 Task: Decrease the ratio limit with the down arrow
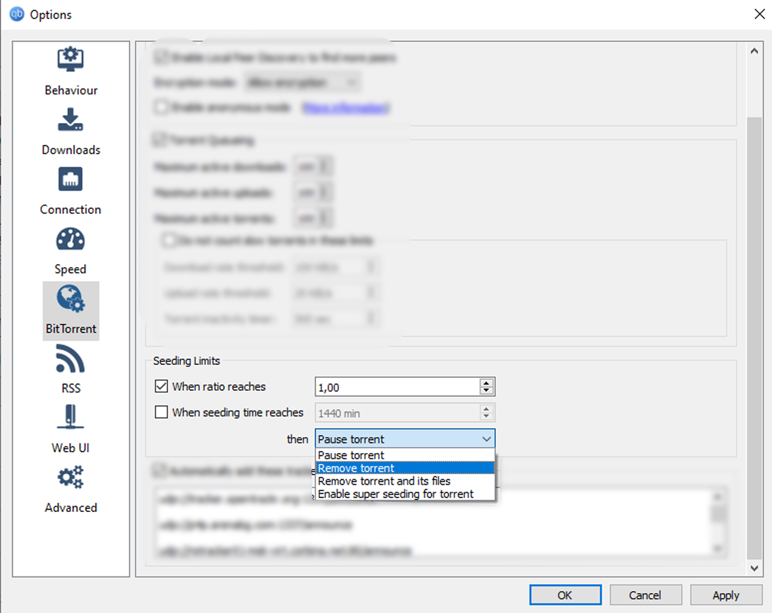tap(486, 391)
